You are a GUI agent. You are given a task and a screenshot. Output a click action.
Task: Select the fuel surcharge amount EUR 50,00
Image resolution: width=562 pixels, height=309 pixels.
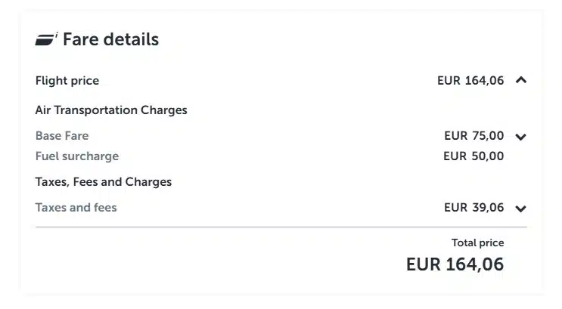pyautogui.click(x=474, y=156)
